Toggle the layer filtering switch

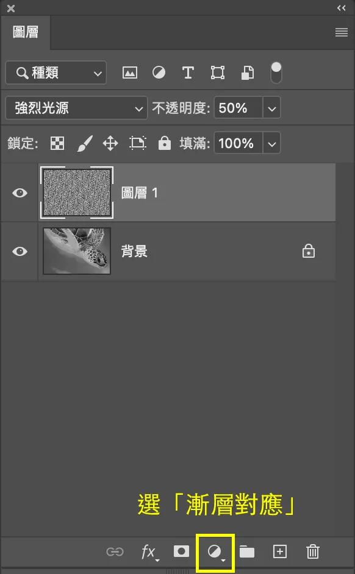(276, 73)
